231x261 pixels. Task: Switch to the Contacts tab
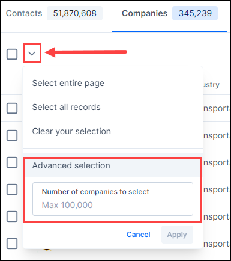24,13
